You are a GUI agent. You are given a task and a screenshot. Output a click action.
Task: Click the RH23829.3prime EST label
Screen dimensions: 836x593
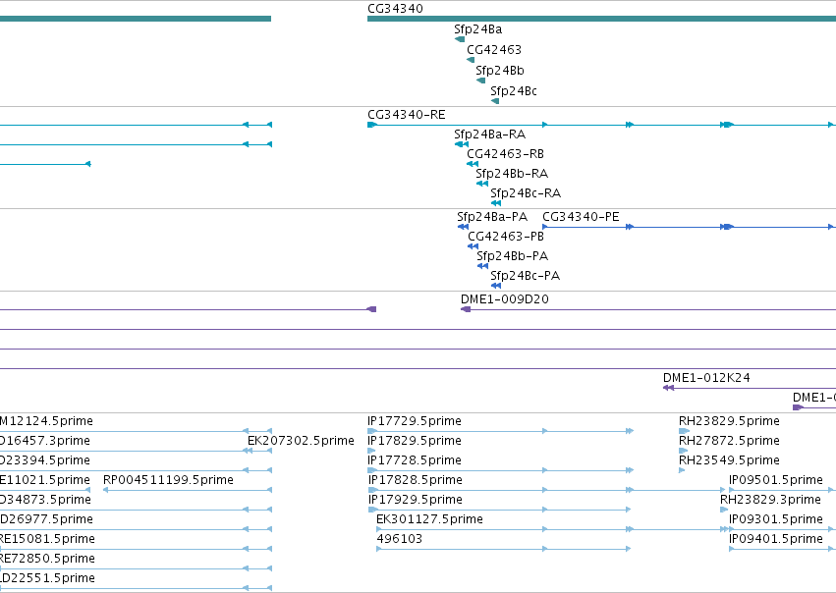[770, 501]
